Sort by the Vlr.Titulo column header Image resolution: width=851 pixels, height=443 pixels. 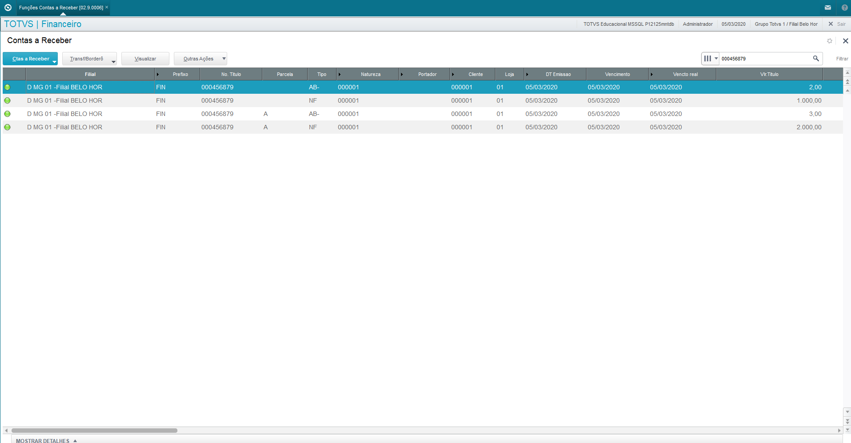coord(769,74)
